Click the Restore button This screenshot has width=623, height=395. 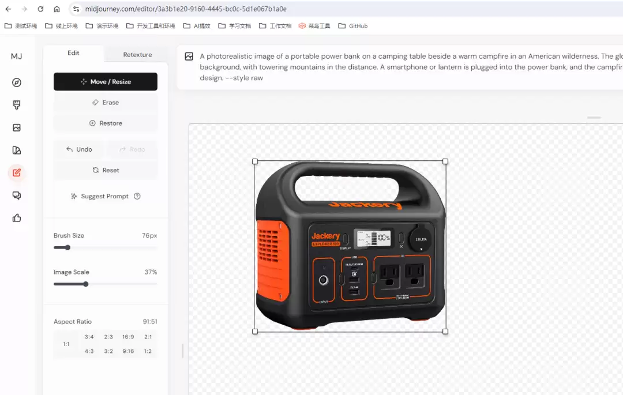point(106,123)
